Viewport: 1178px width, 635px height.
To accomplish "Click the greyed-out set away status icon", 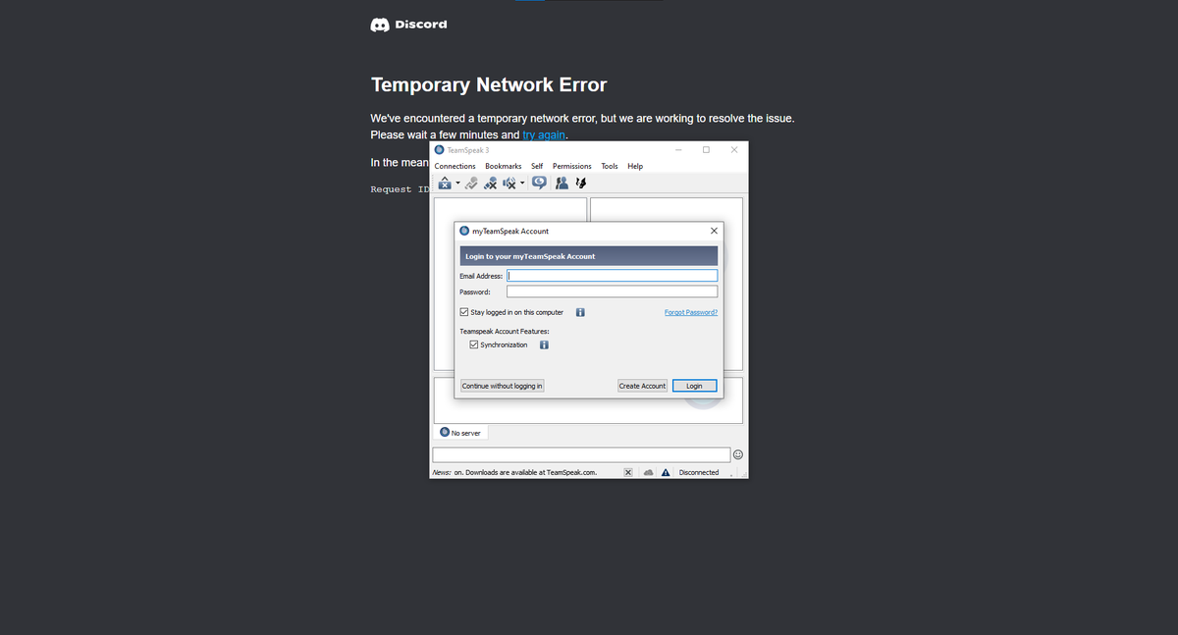I will (x=471, y=183).
